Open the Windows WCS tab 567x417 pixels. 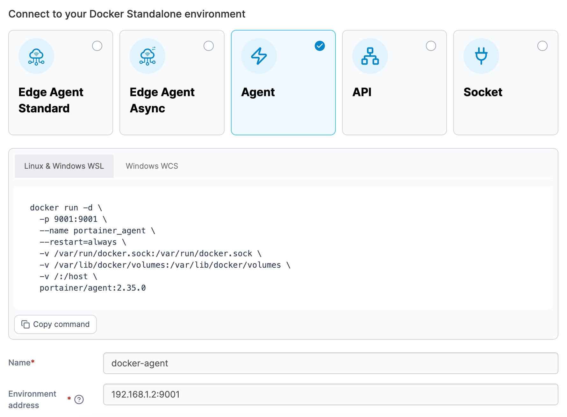(x=152, y=166)
